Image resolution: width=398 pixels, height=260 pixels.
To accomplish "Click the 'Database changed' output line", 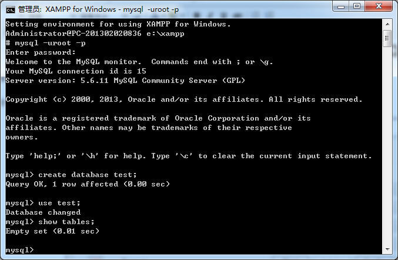I will [43, 212].
